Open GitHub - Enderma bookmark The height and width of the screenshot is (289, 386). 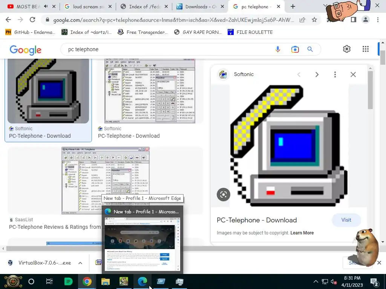click(31, 32)
